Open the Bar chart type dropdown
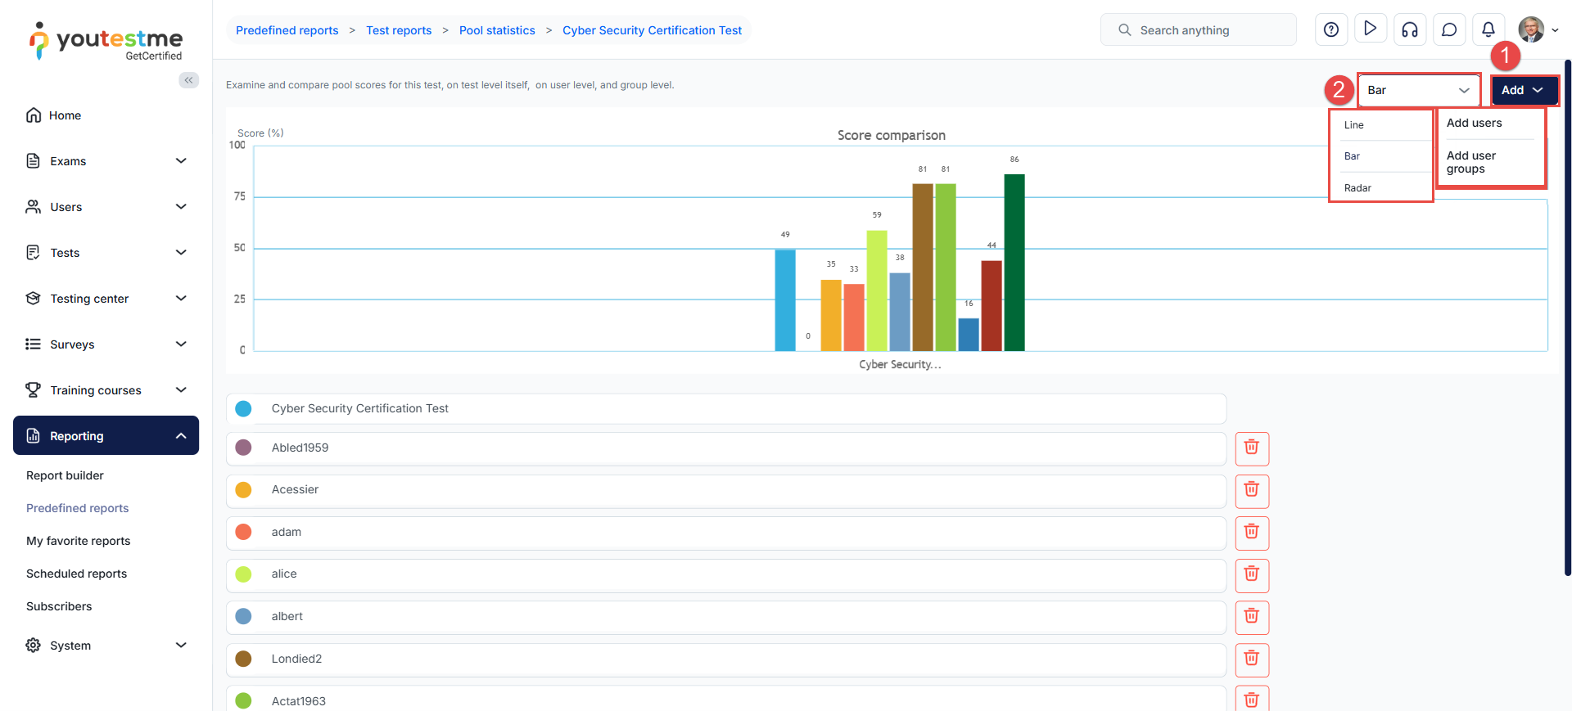This screenshot has height=711, width=1572. (1418, 90)
